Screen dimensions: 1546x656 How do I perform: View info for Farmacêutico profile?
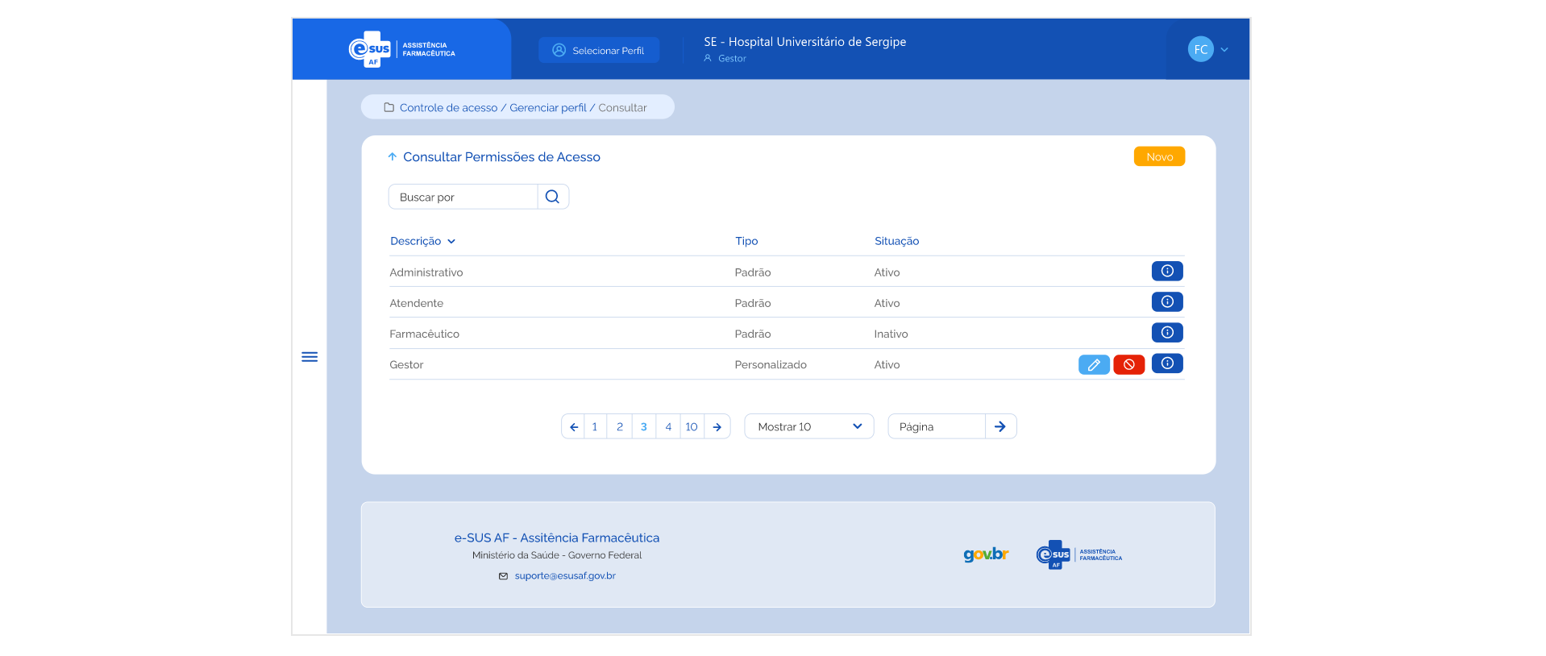[x=1166, y=333]
